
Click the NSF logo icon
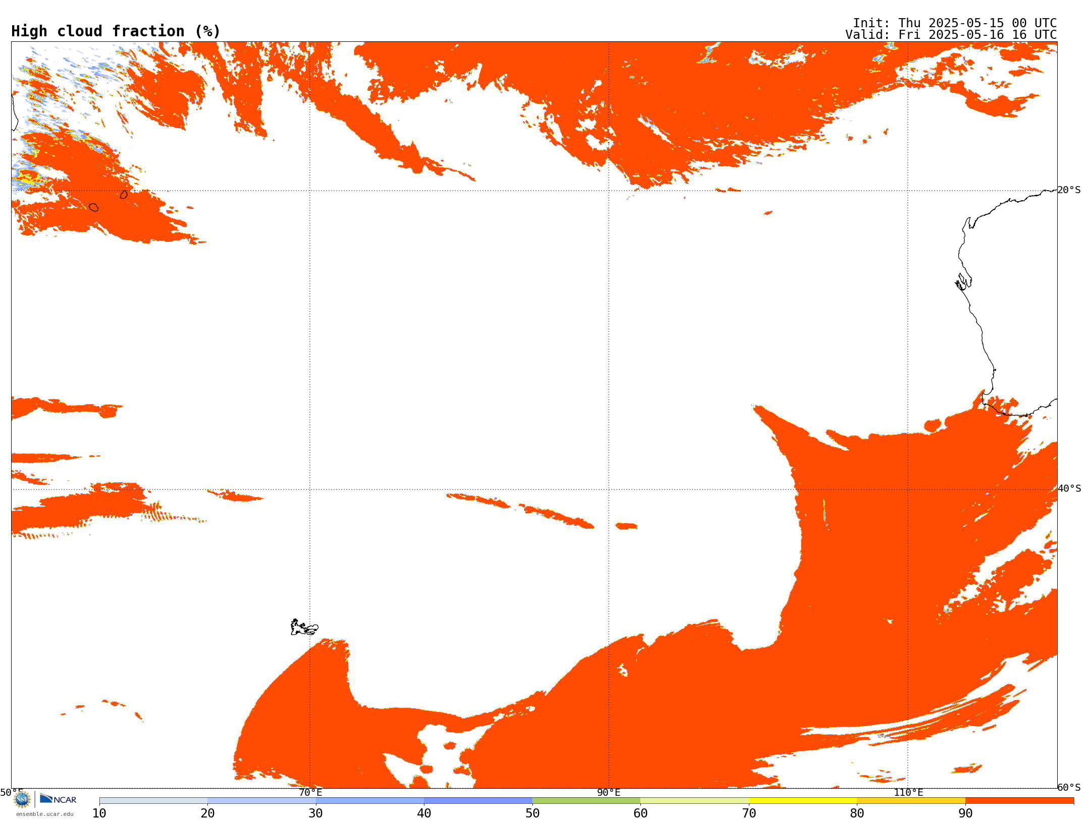point(22,799)
